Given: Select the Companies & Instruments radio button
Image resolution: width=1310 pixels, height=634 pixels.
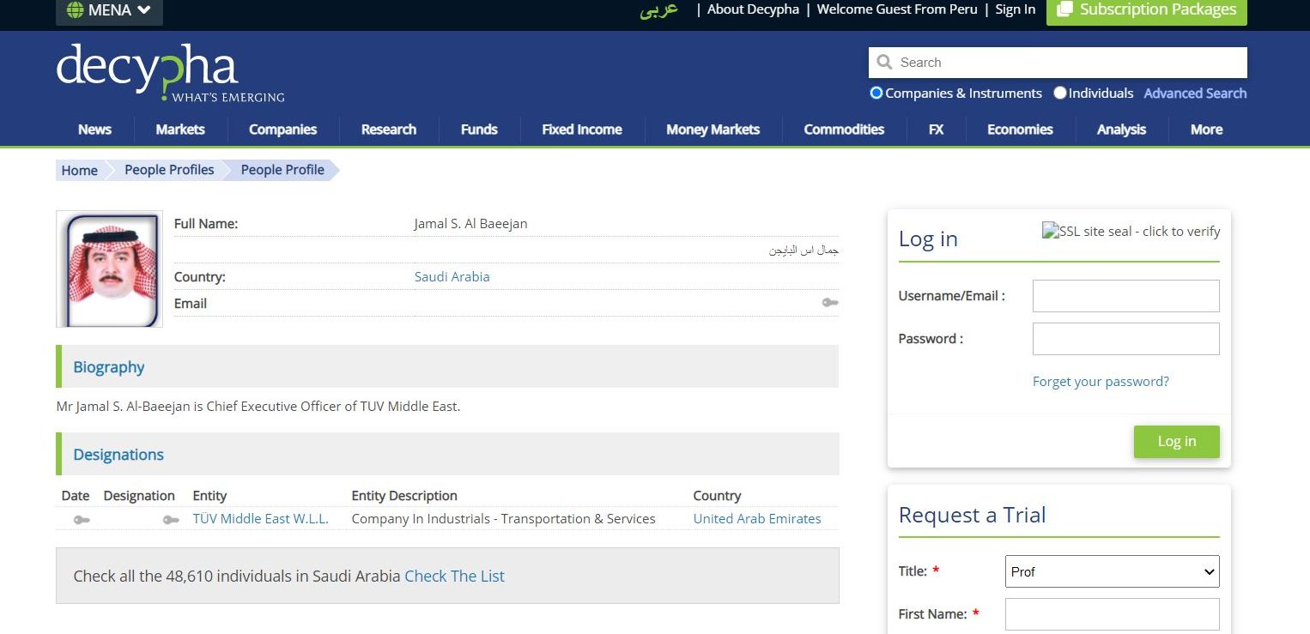Looking at the screenshot, I should pyautogui.click(x=876, y=93).
